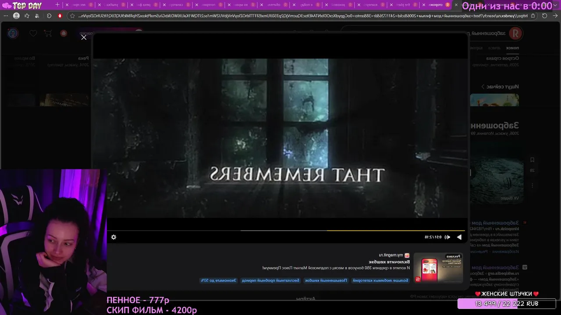Open browser profile avatar
561x315 pixels.
tap(16, 16)
